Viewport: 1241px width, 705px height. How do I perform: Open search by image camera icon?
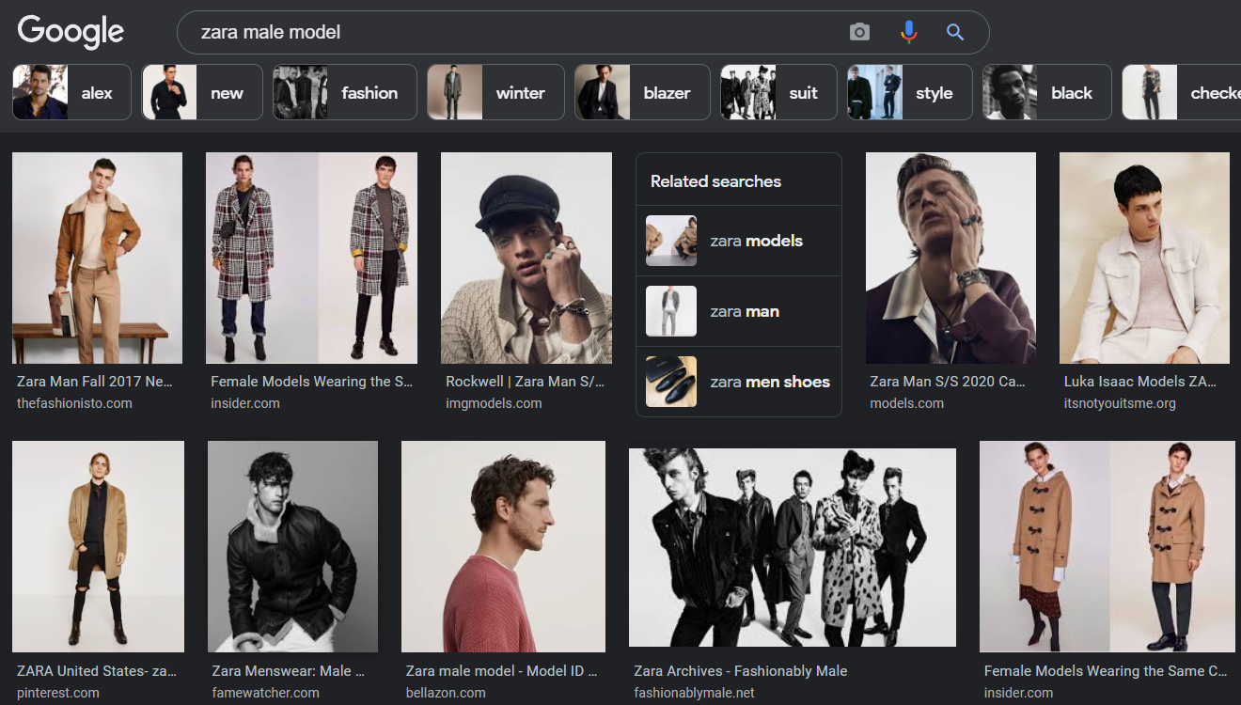coord(859,32)
